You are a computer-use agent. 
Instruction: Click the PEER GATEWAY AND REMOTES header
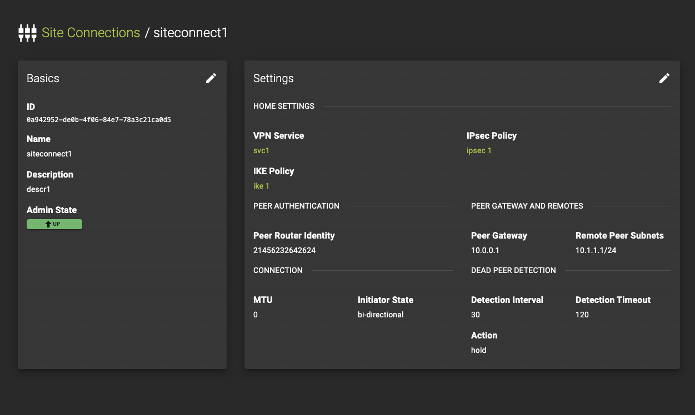point(527,206)
